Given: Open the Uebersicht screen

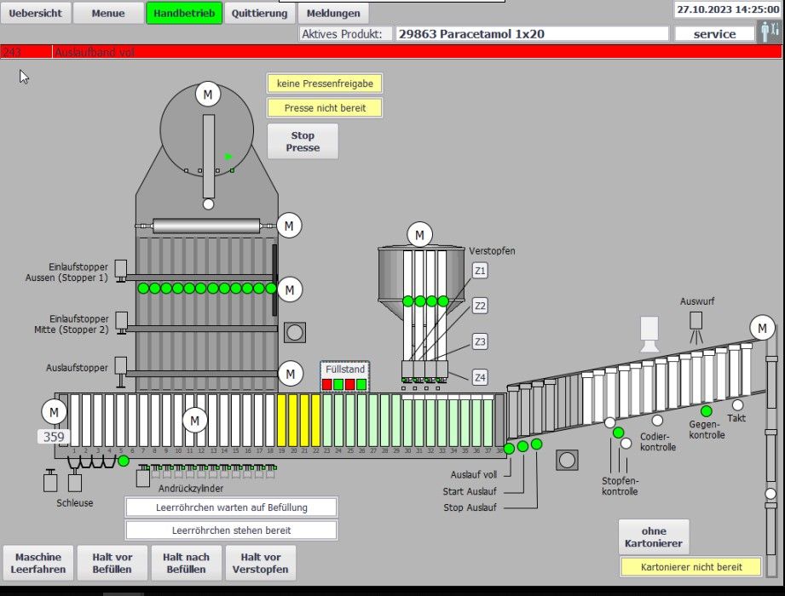Looking at the screenshot, I should coord(35,13).
